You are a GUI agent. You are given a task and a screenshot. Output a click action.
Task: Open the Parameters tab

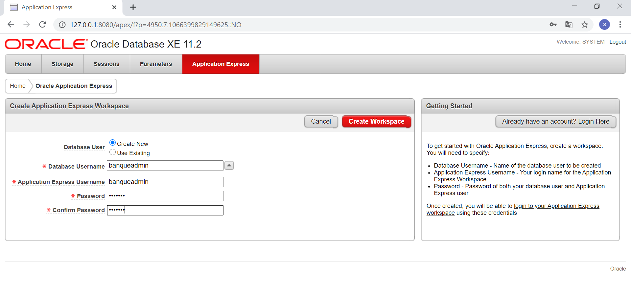tap(156, 64)
